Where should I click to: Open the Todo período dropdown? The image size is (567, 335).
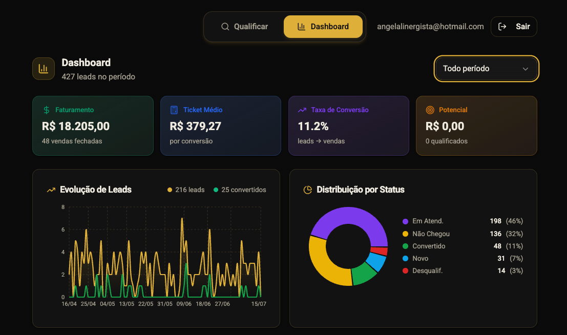(487, 69)
